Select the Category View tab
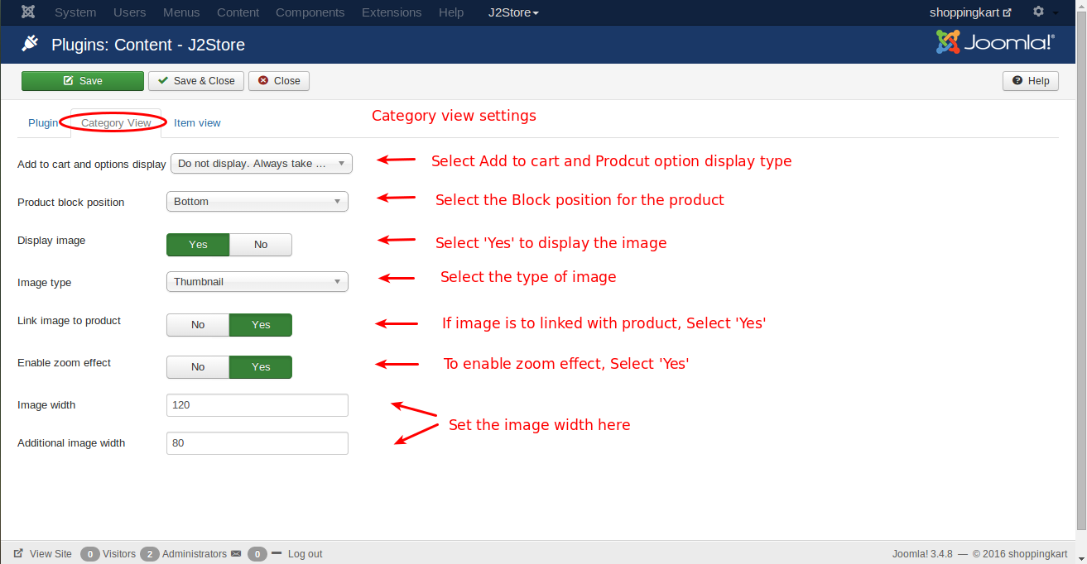Screen dimensions: 1087x564 (x=116, y=123)
